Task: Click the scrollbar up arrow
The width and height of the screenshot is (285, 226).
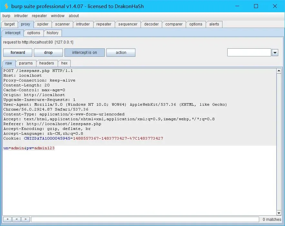Action: 279,71
